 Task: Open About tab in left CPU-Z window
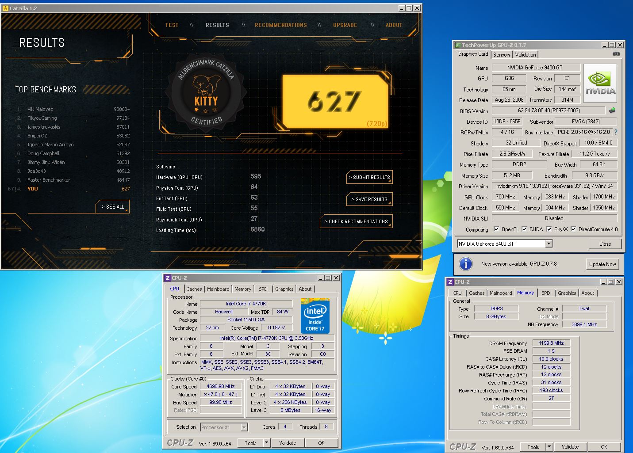click(305, 289)
